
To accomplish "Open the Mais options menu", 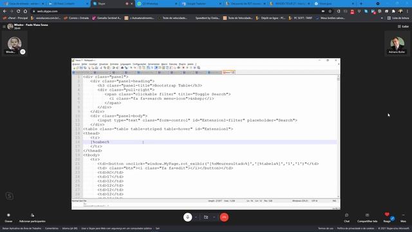I will [x=404, y=218].
